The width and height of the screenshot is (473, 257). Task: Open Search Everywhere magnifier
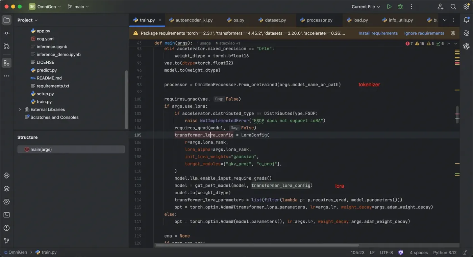(x=453, y=6)
